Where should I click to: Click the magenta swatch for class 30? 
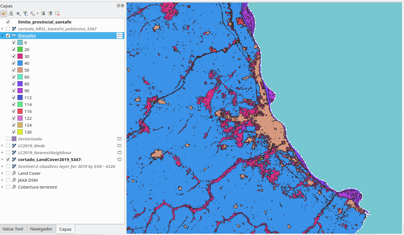pos(20,56)
